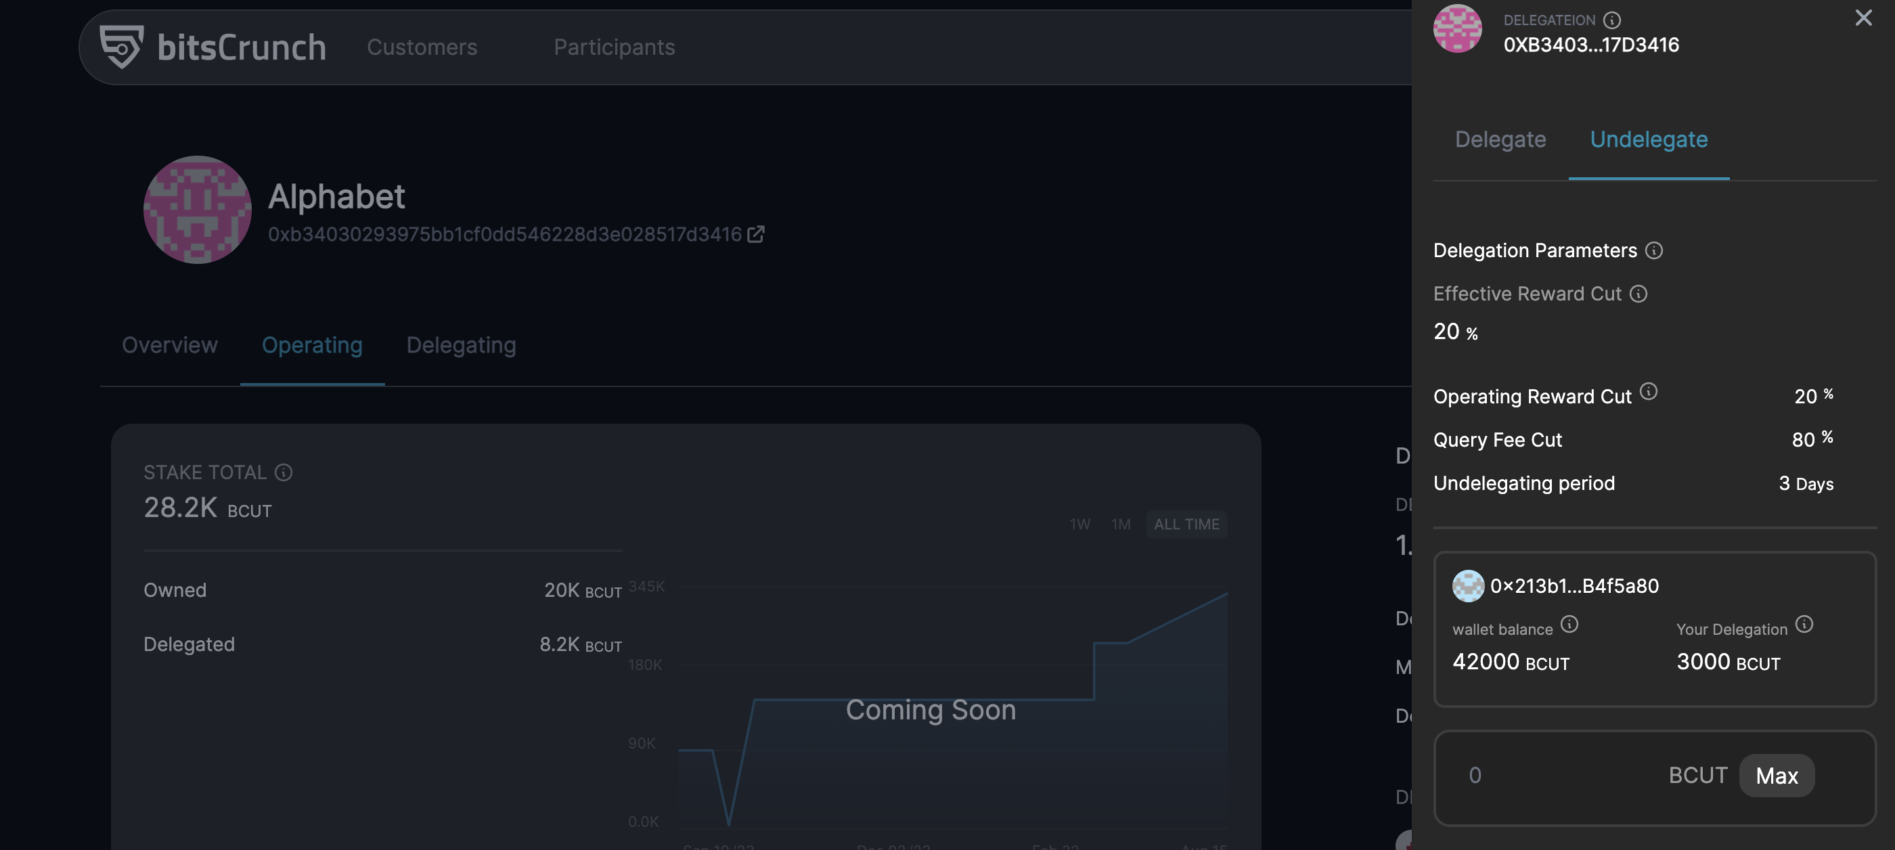Viewport: 1895px width, 850px height.
Task: Click the Operating Reward Cut 20 % value
Action: [x=1813, y=396]
